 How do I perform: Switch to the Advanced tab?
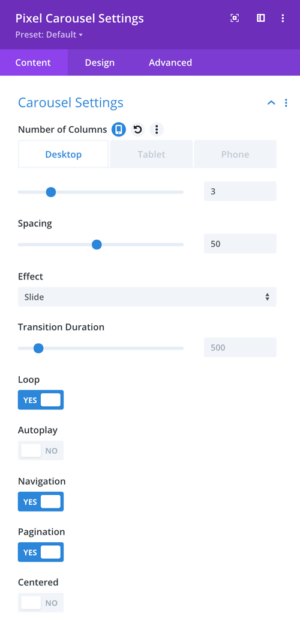coord(170,63)
